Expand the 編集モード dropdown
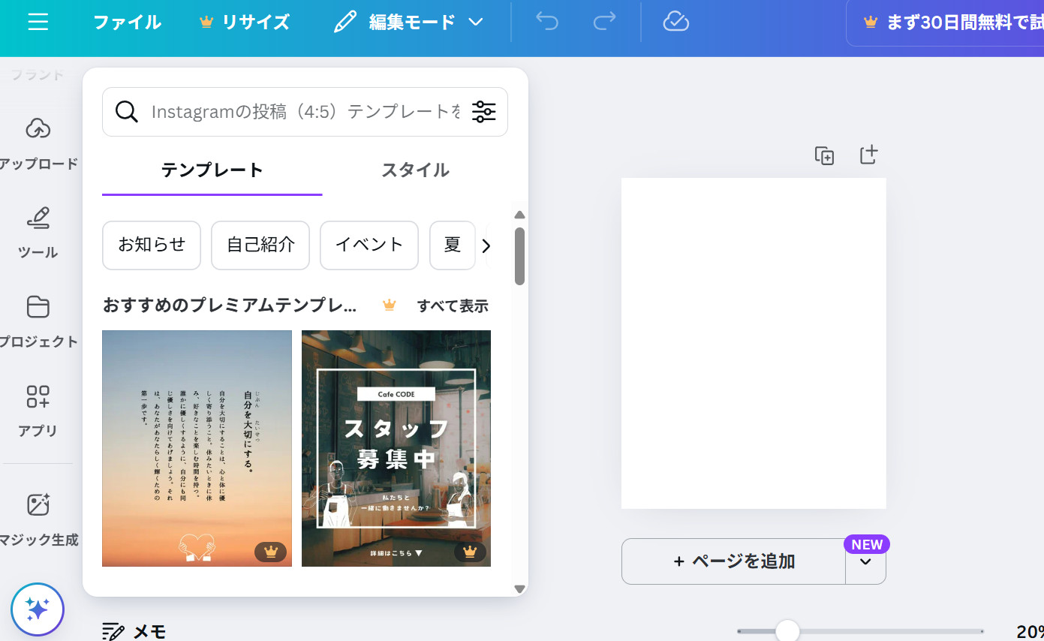The height and width of the screenshot is (641, 1044). tap(408, 22)
